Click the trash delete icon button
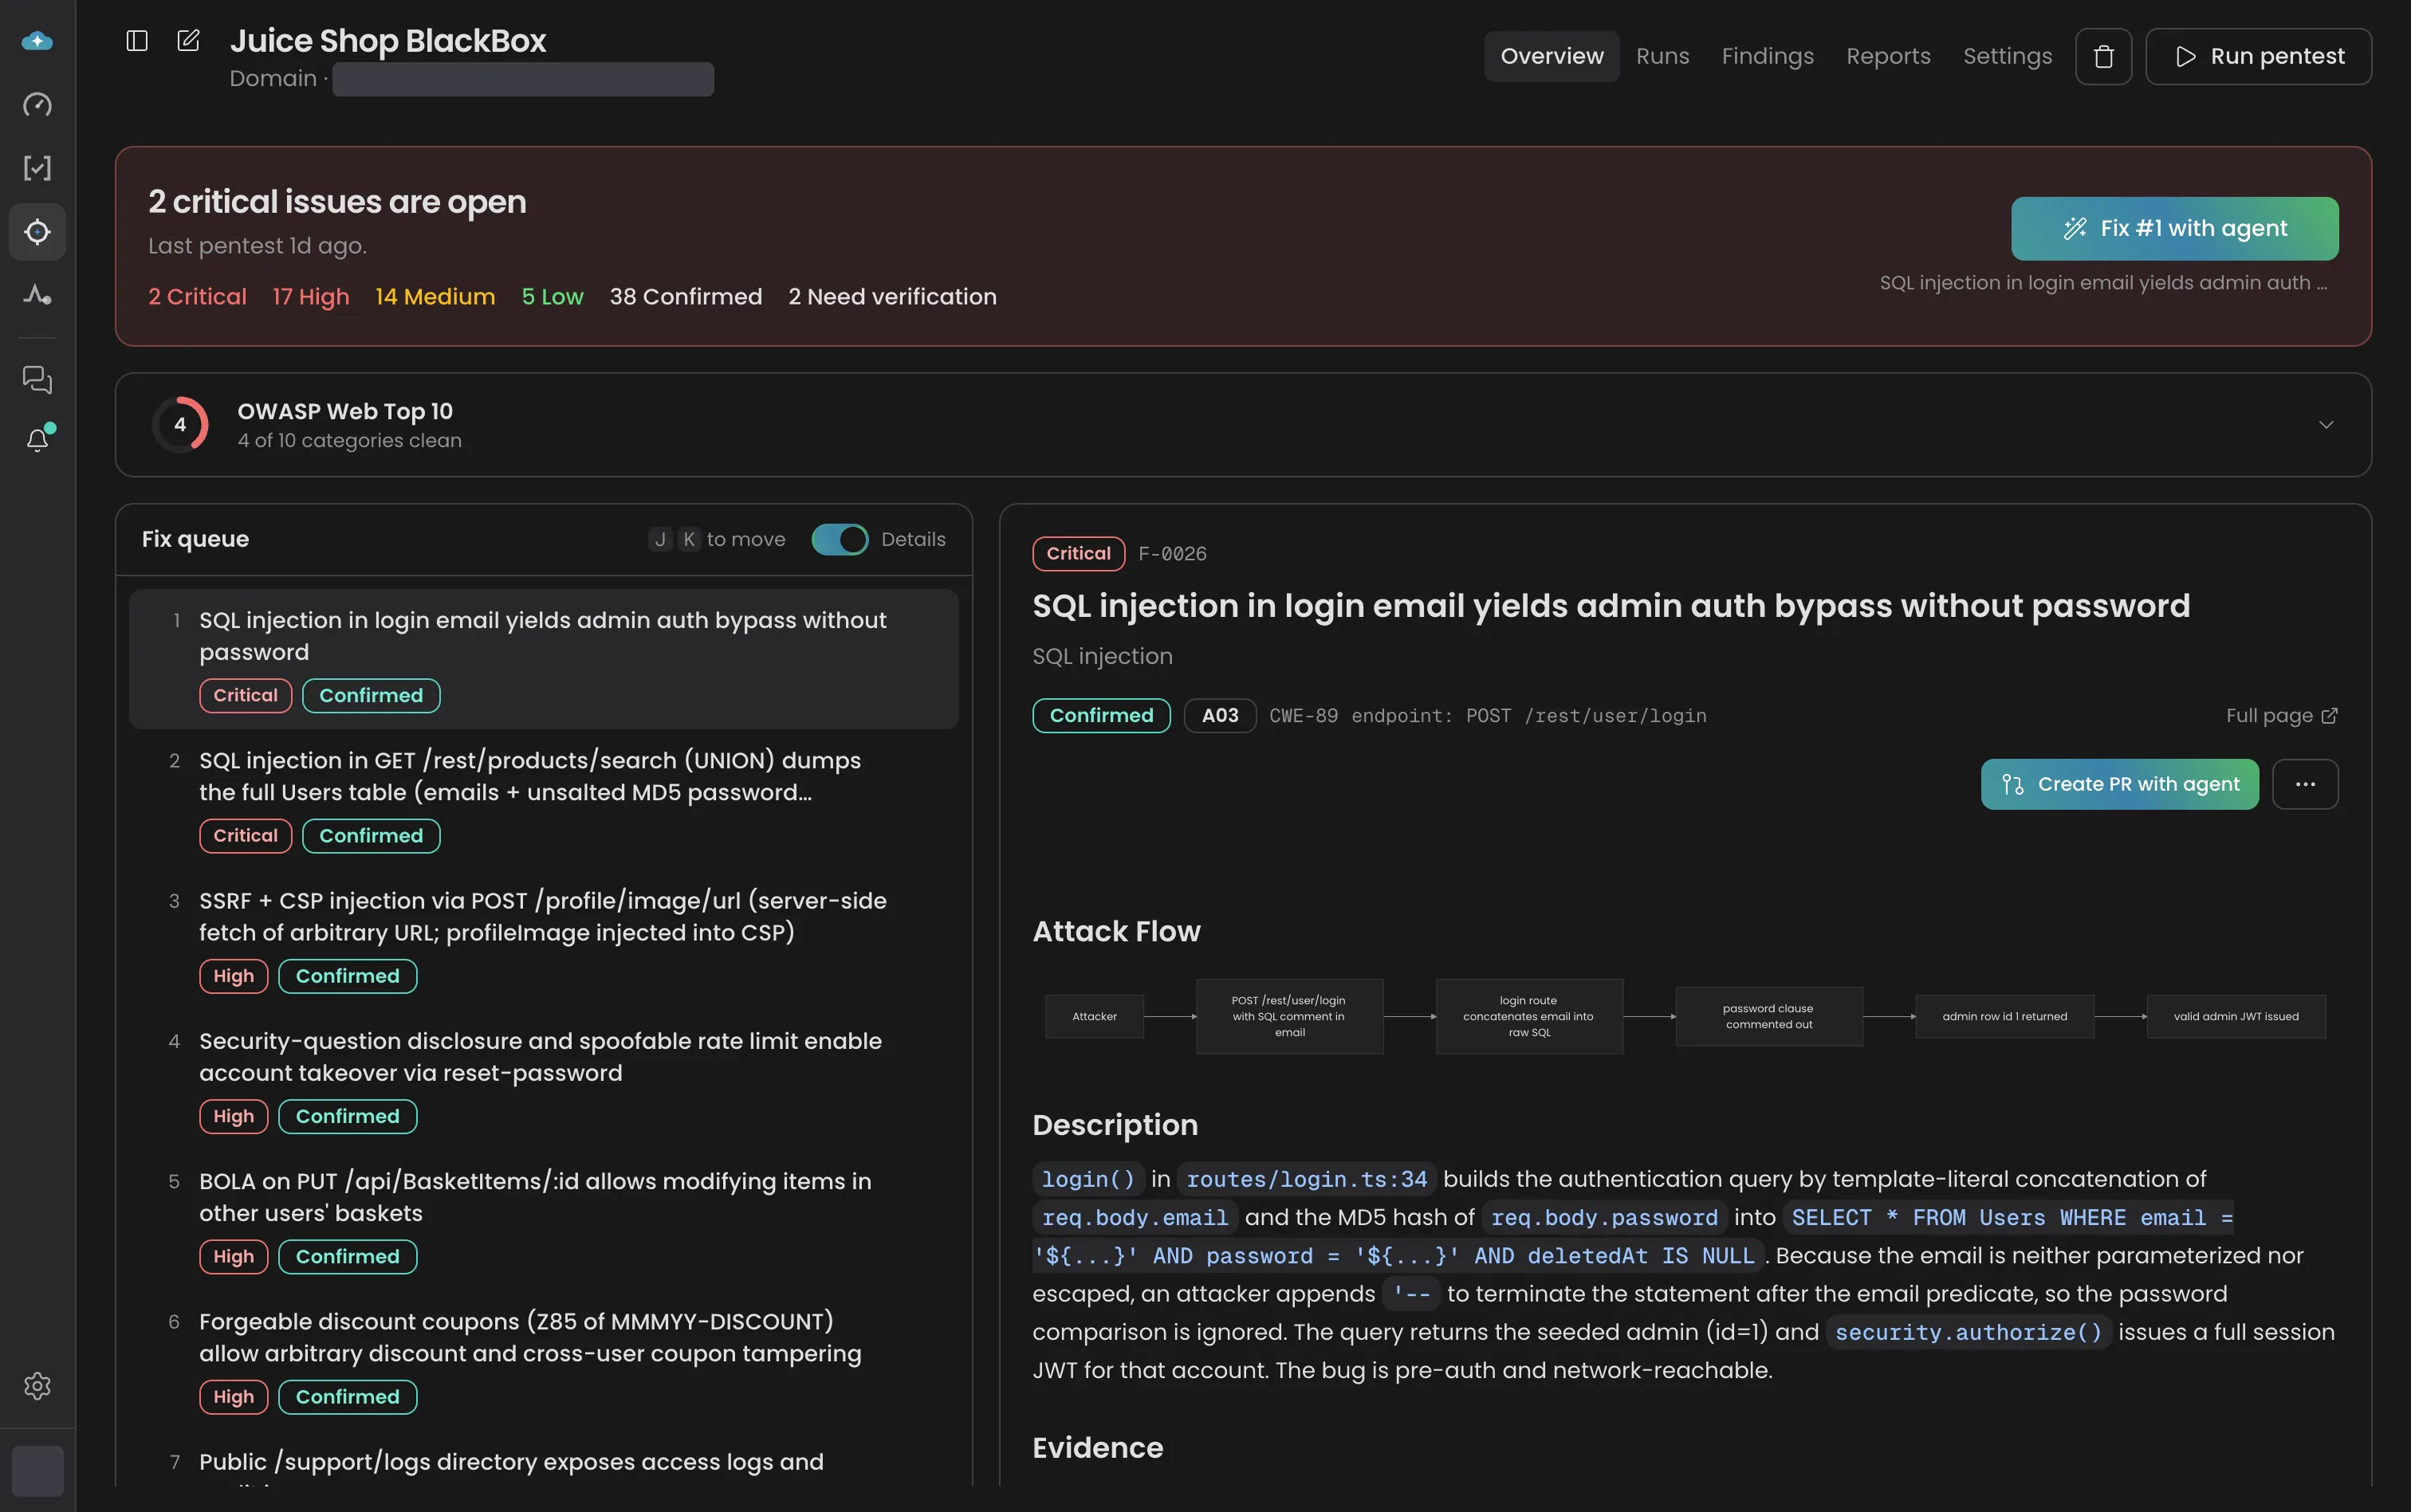2411x1512 pixels. tap(2104, 56)
